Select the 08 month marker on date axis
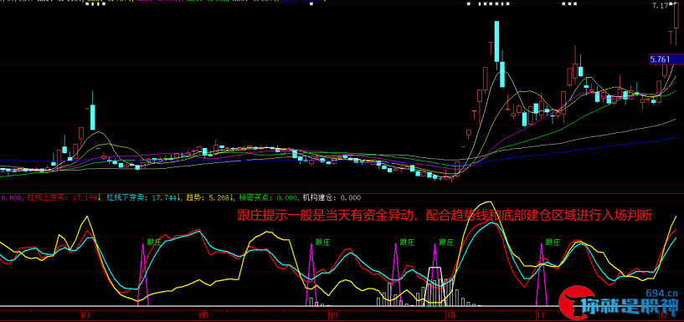The image size is (684, 322). click(203, 314)
